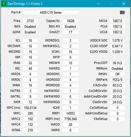Select the tRRDS value 4

(30, 74)
